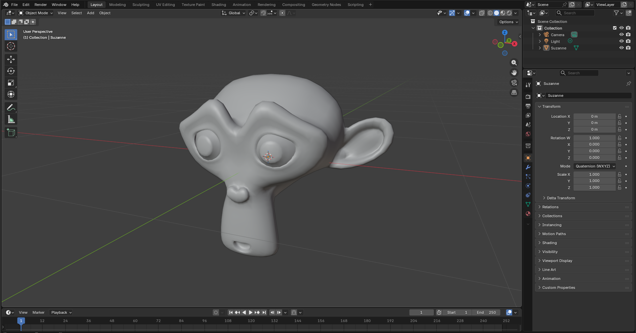Open the Marker menu in timeline
The height and width of the screenshot is (333, 636).
38,312
